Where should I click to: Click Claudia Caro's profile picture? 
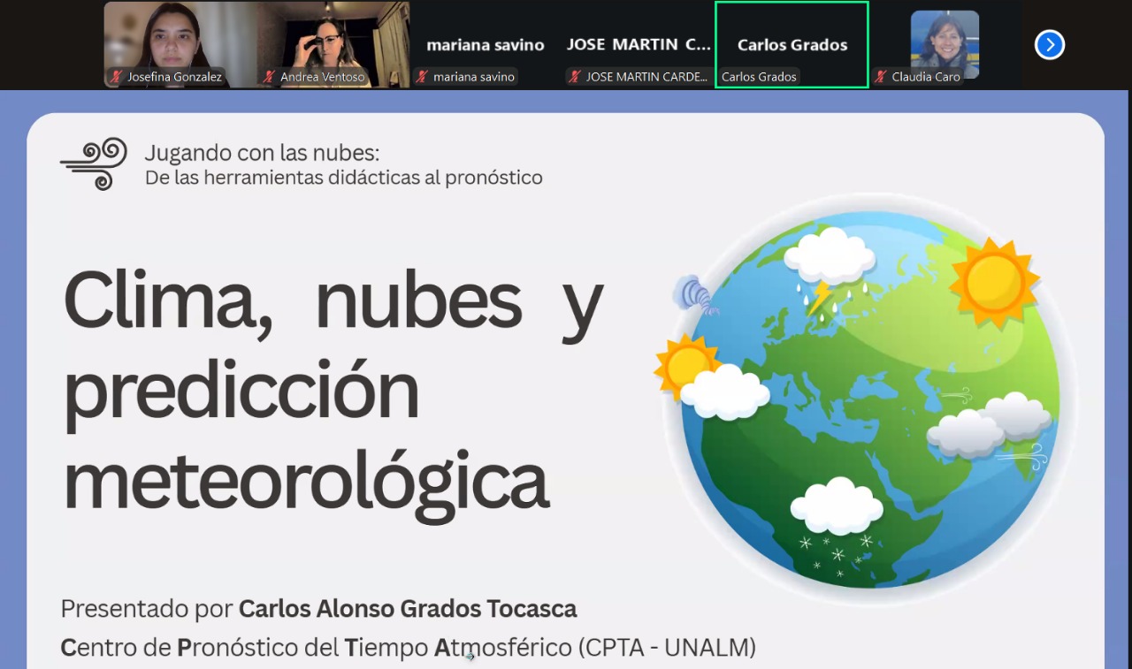945,42
